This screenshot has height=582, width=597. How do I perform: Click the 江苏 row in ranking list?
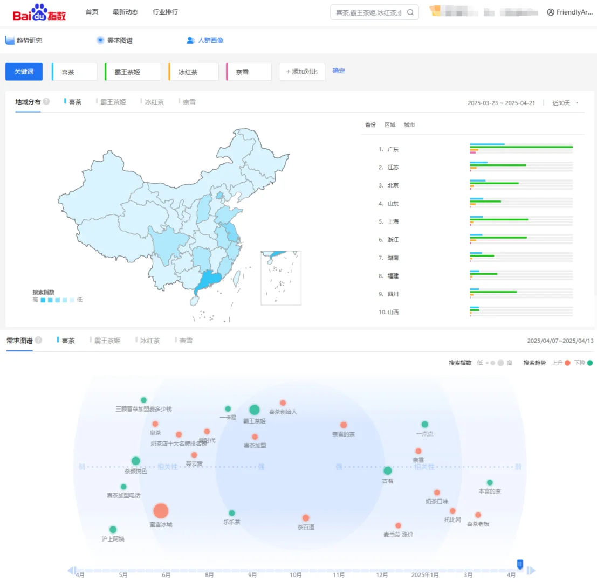[476, 168]
